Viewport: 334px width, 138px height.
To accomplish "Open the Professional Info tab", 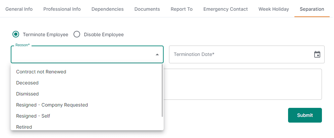I will point(62,9).
